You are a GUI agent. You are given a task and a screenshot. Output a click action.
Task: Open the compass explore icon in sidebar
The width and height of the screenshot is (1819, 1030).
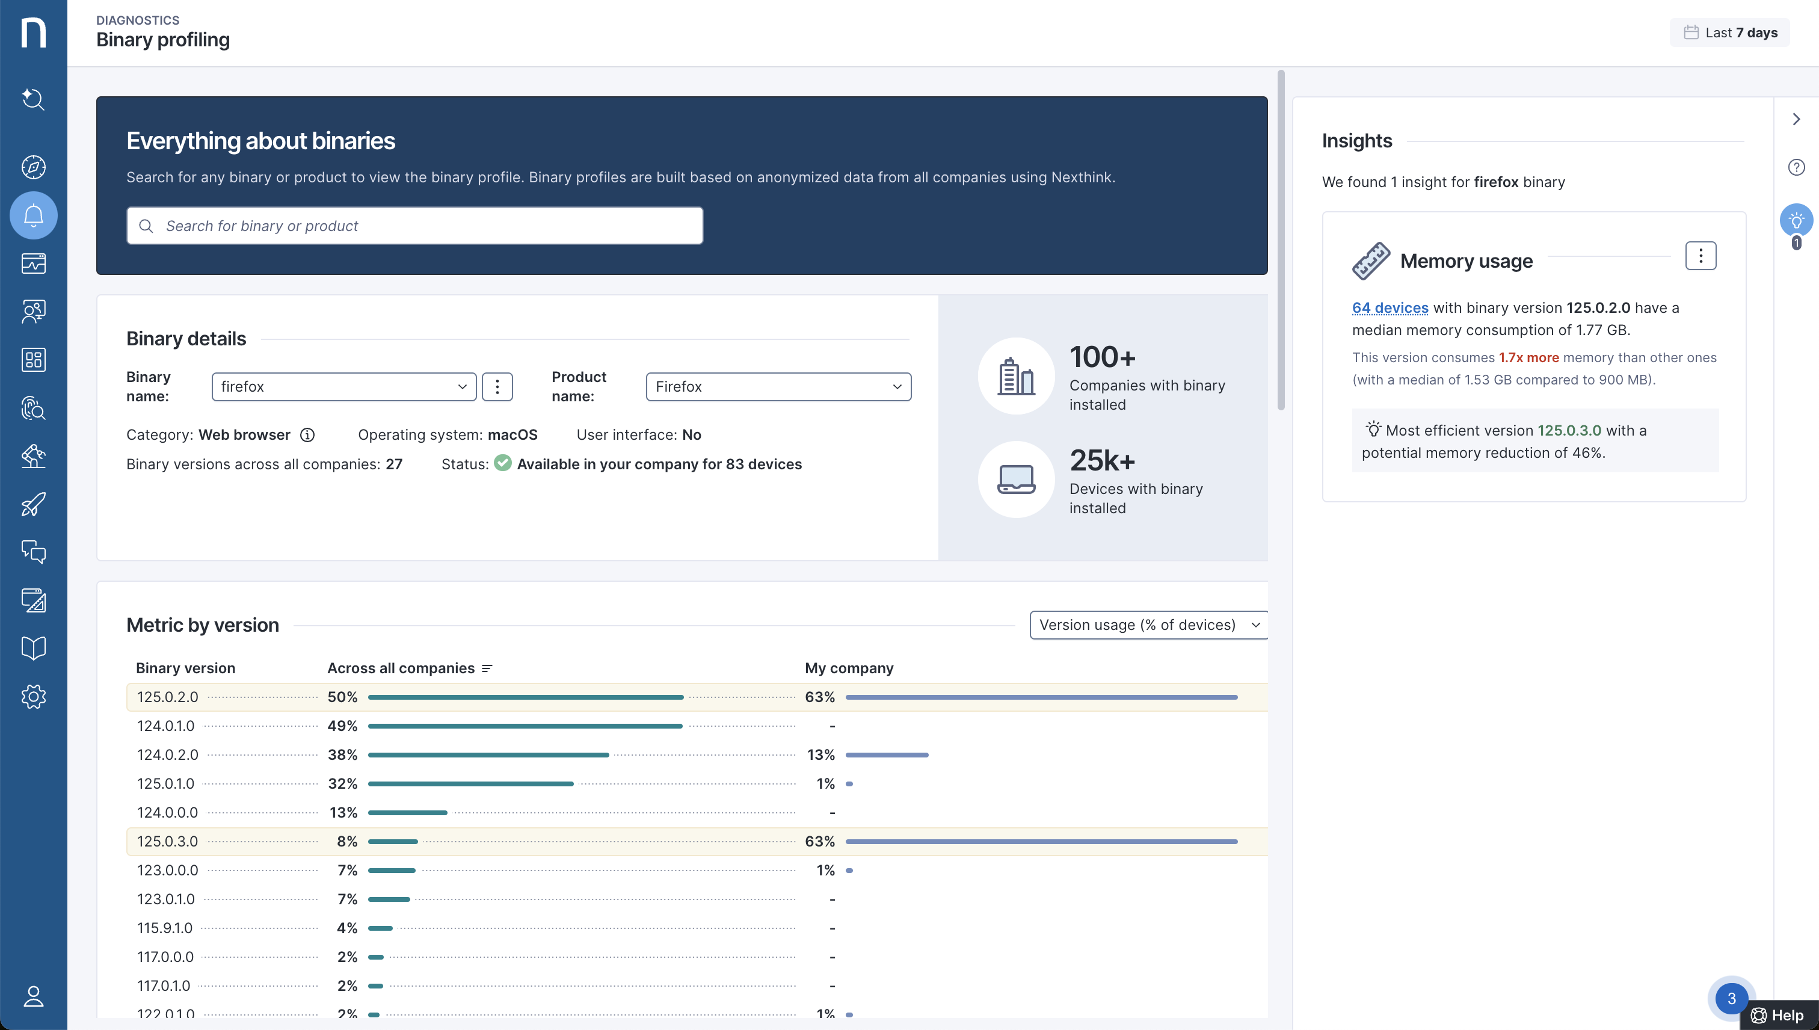tap(33, 167)
